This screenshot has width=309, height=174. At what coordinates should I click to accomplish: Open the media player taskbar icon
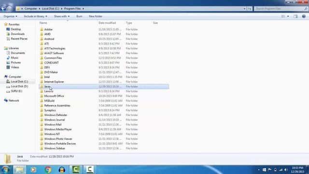tap(33, 170)
